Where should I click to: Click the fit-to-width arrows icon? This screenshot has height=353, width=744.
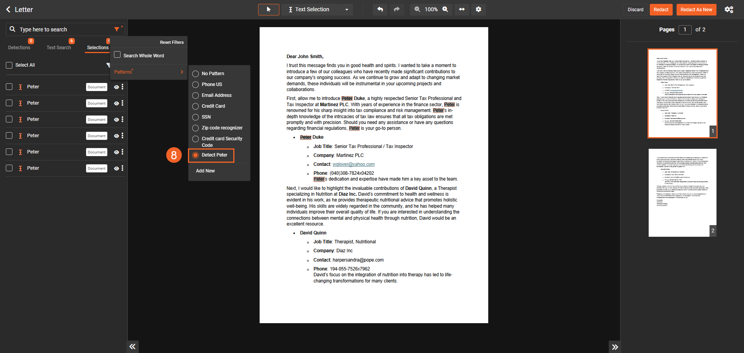coord(462,9)
